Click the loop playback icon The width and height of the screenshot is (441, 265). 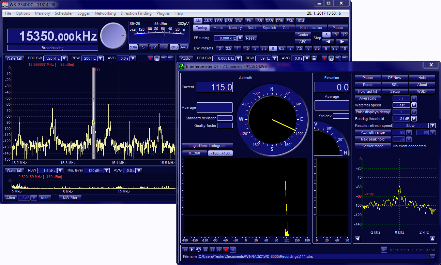(198, 249)
